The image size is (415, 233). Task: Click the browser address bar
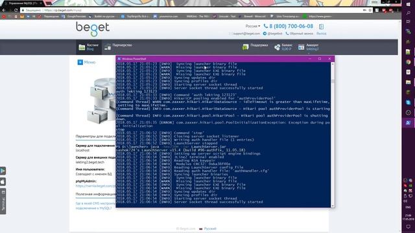tap(191, 10)
